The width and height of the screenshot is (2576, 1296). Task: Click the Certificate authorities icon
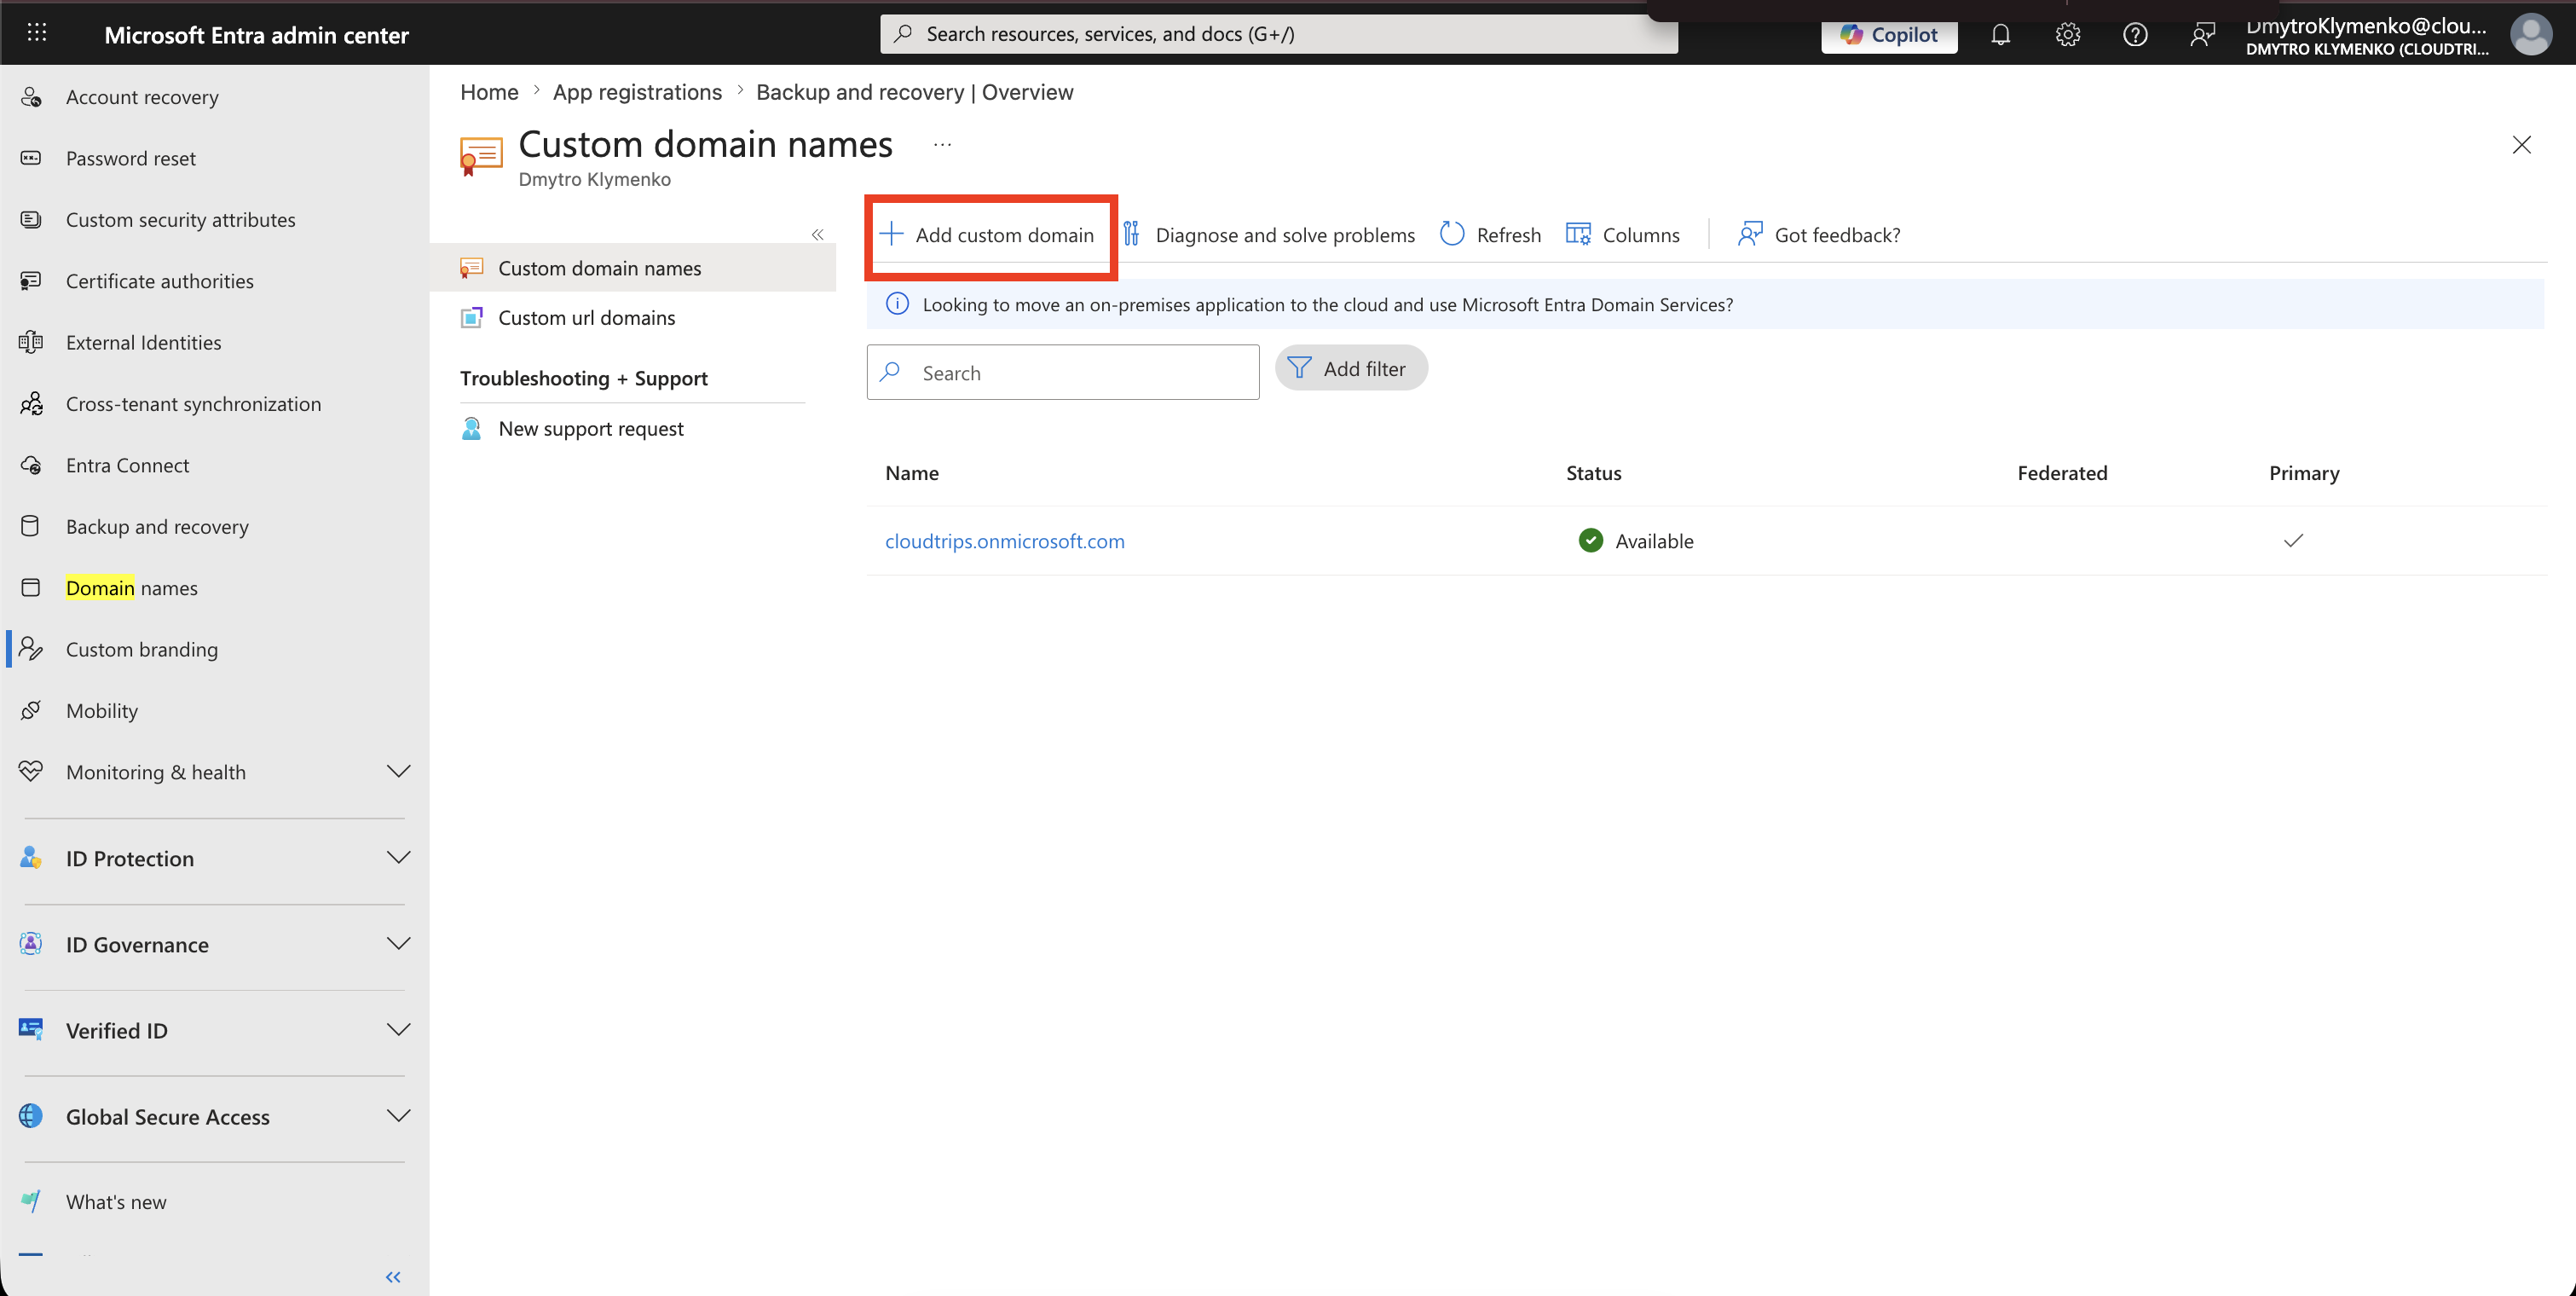pyautogui.click(x=31, y=281)
